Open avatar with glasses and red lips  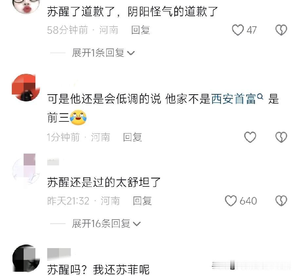tap(26, 6)
